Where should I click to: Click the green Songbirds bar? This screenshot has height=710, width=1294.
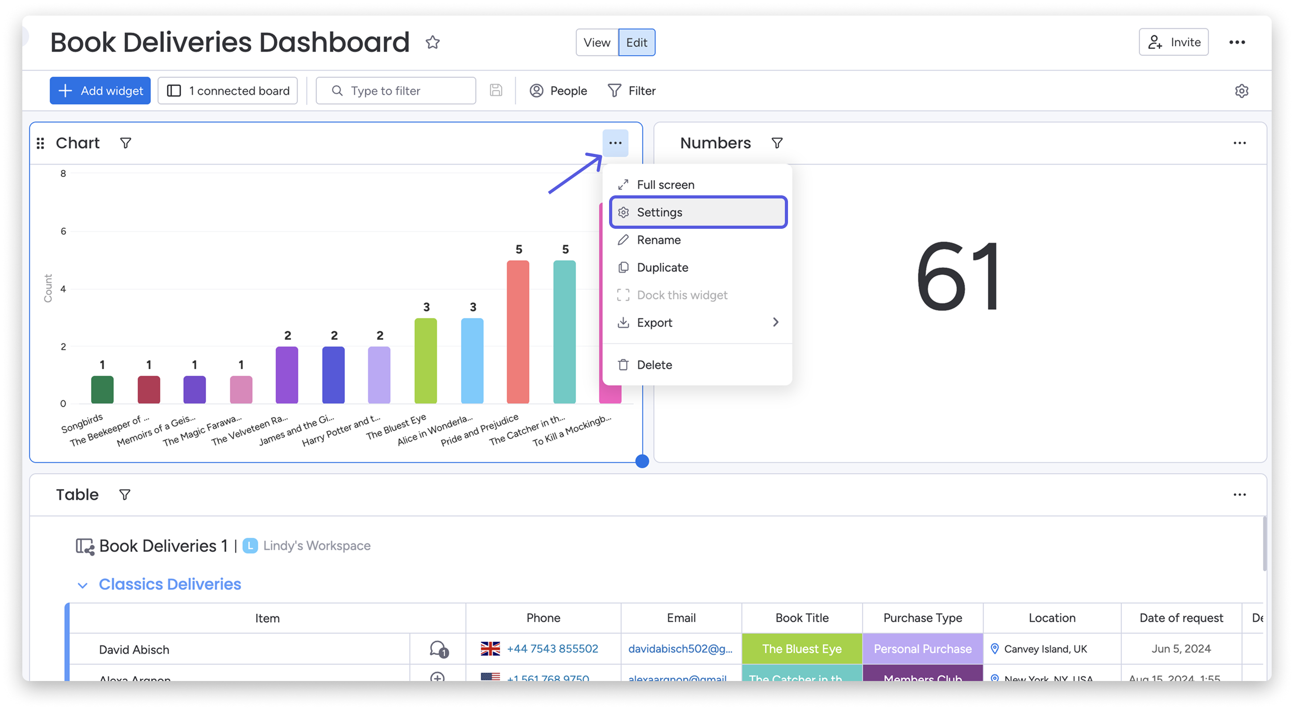[x=103, y=390]
